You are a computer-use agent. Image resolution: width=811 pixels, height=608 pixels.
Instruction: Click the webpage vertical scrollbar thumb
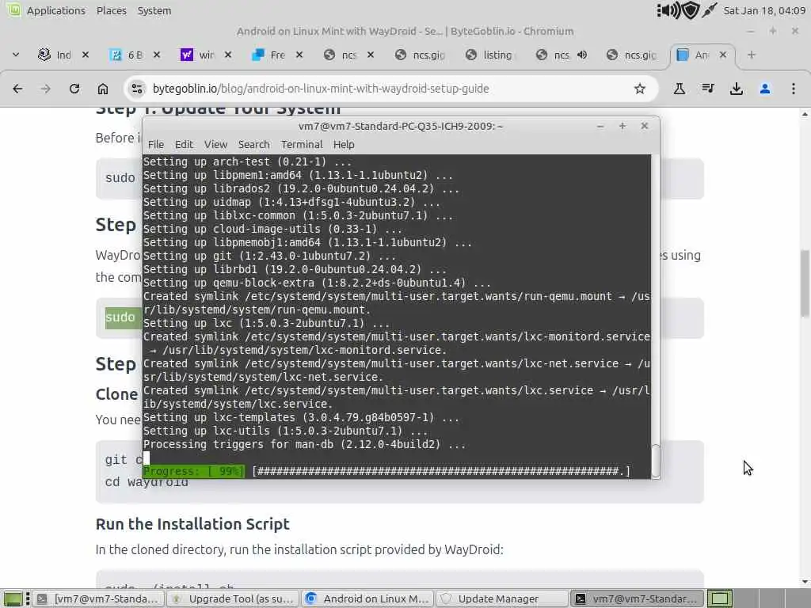pyautogui.click(x=805, y=283)
